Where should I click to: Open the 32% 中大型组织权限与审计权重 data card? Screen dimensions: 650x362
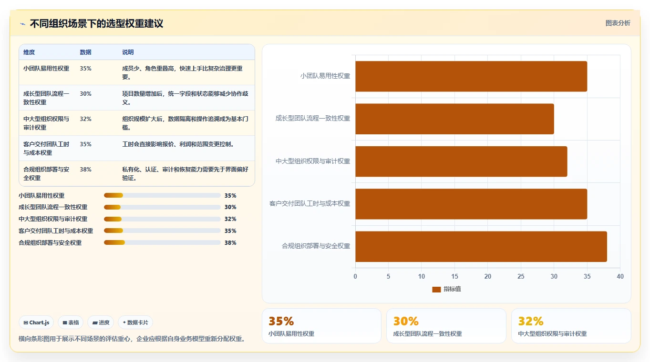[x=571, y=326]
